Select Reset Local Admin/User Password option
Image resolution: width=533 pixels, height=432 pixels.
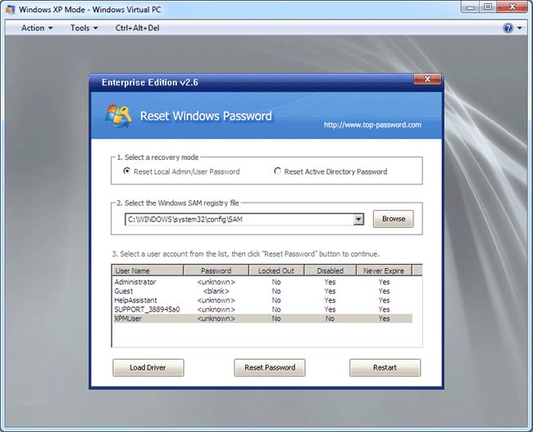pos(126,171)
